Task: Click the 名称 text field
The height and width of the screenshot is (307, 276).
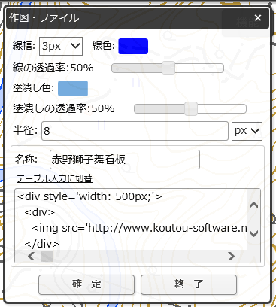Action: [x=125, y=160]
